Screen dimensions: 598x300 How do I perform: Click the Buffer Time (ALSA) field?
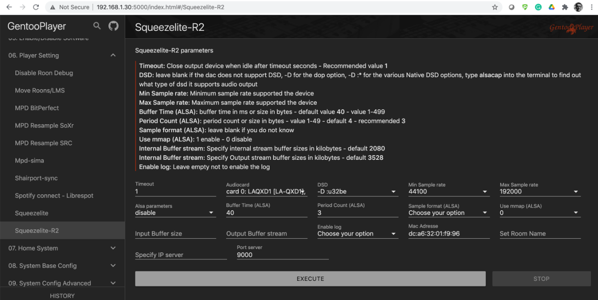coord(267,213)
